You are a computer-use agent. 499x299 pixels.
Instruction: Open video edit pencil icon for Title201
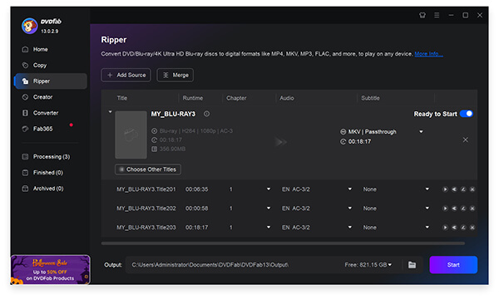pyautogui.click(x=463, y=189)
